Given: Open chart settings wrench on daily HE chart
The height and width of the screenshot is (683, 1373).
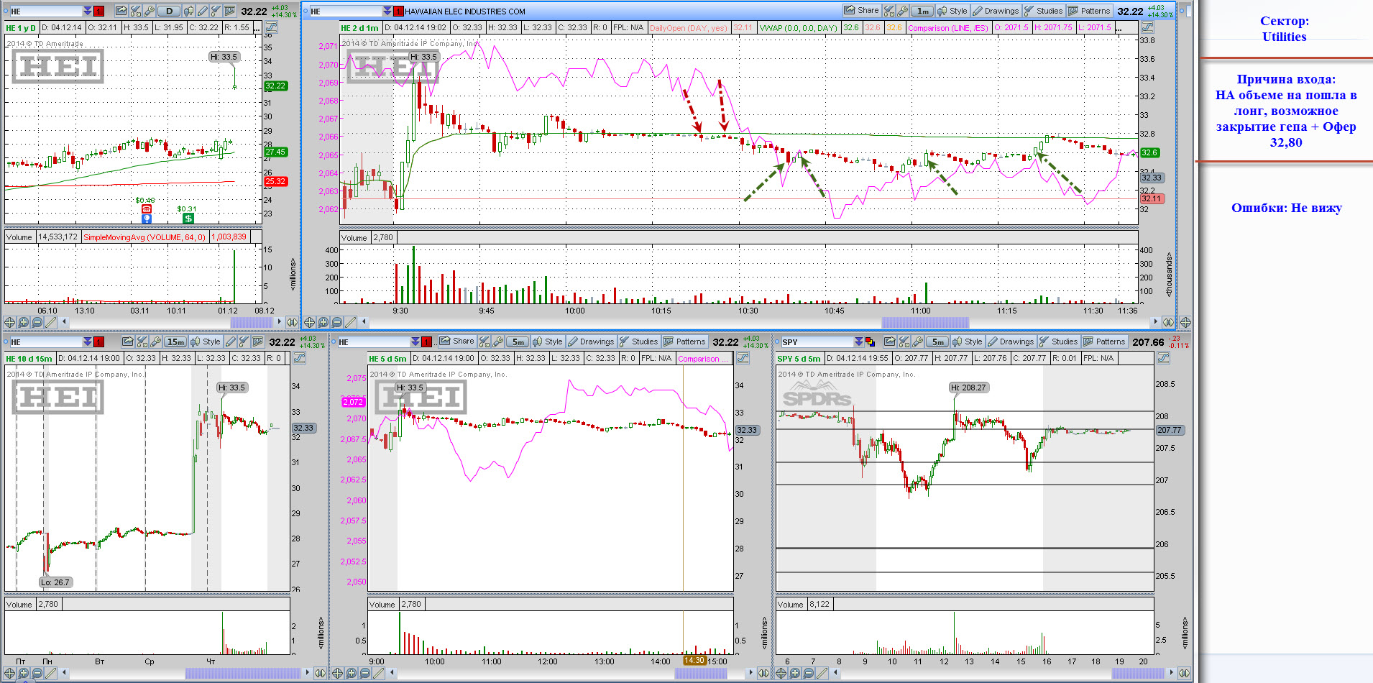Looking at the screenshot, I should point(150,11).
